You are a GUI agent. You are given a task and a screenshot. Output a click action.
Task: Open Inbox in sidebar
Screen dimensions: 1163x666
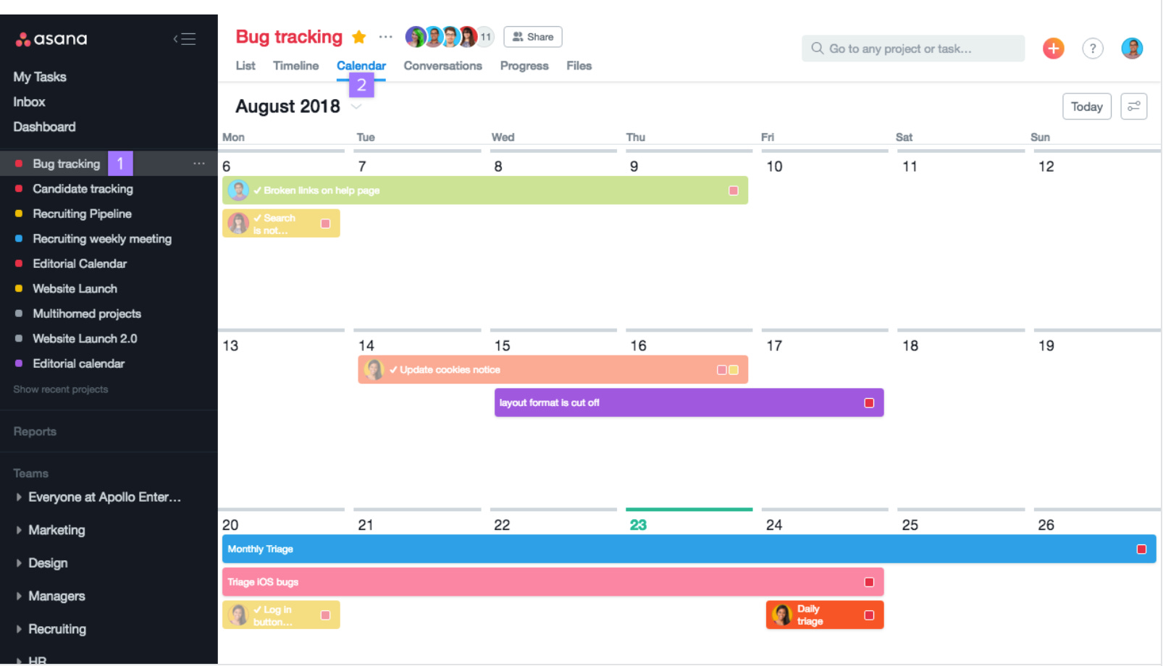29,102
